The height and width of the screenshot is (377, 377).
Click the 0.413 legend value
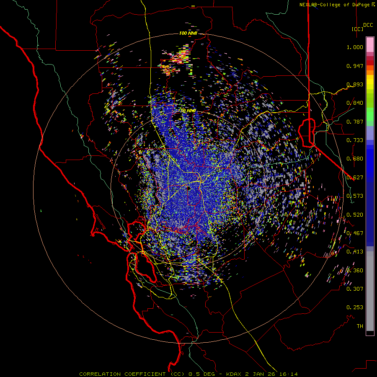coord(355,252)
